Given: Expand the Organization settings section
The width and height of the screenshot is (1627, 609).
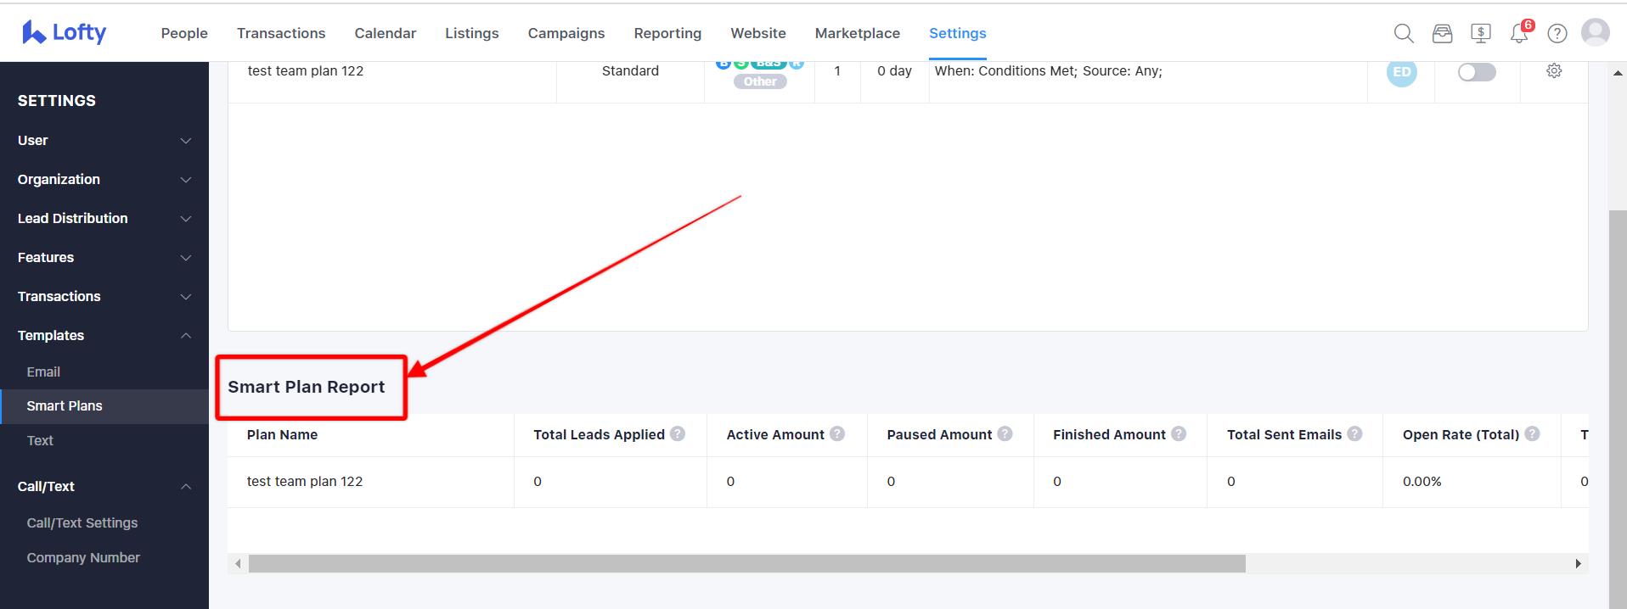Looking at the screenshot, I should coord(104,179).
